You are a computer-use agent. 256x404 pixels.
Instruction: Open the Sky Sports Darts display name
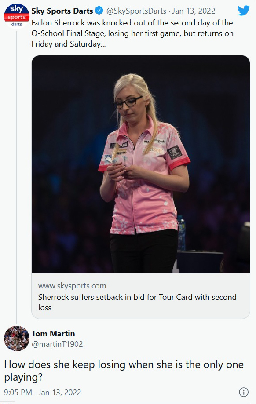62,11
